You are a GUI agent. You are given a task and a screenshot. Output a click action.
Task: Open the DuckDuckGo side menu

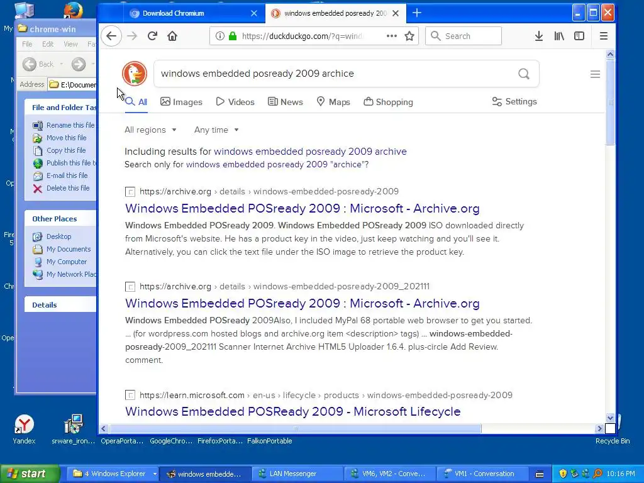click(x=595, y=74)
